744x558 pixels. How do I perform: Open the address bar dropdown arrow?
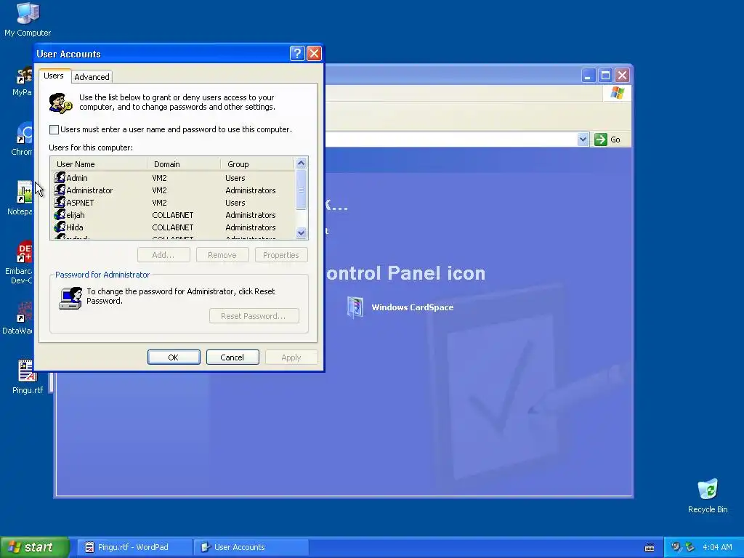click(583, 139)
